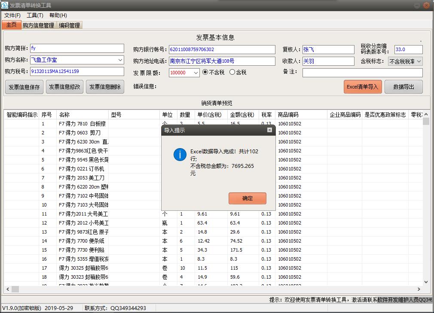The width and height of the screenshot is (434, 313).
Task: Open the 工具(T) menu
Action: tap(35, 15)
